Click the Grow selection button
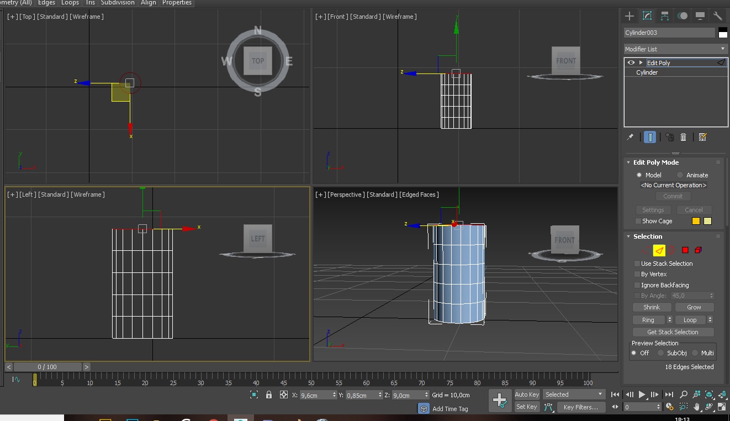This screenshot has width=730, height=421. pyautogui.click(x=694, y=307)
